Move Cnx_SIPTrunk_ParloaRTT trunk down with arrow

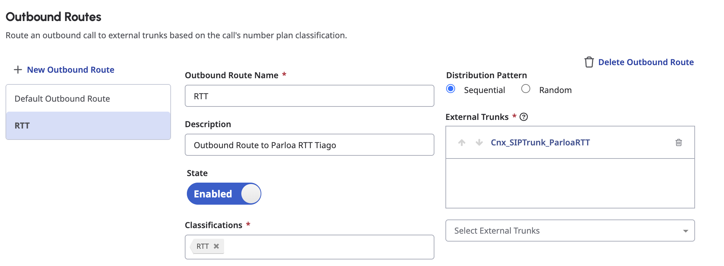479,143
